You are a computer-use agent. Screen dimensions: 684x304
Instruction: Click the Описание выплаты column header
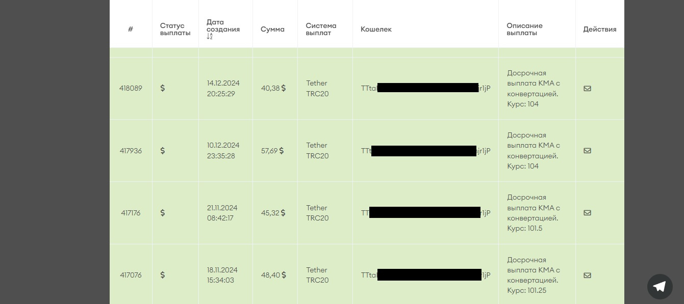[x=524, y=30]
